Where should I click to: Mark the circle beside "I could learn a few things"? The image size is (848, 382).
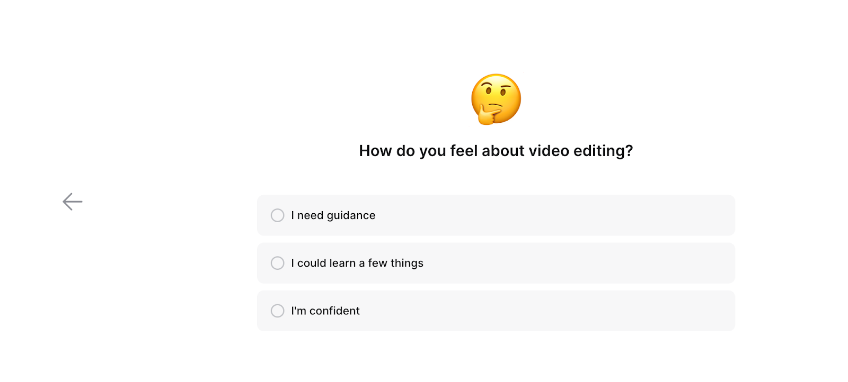point(277,263)
